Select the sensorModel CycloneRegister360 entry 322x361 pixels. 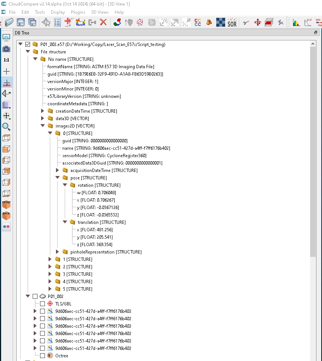click(104, 156)
